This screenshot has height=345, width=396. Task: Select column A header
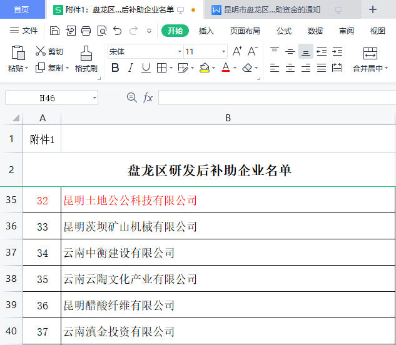(42, 118)
